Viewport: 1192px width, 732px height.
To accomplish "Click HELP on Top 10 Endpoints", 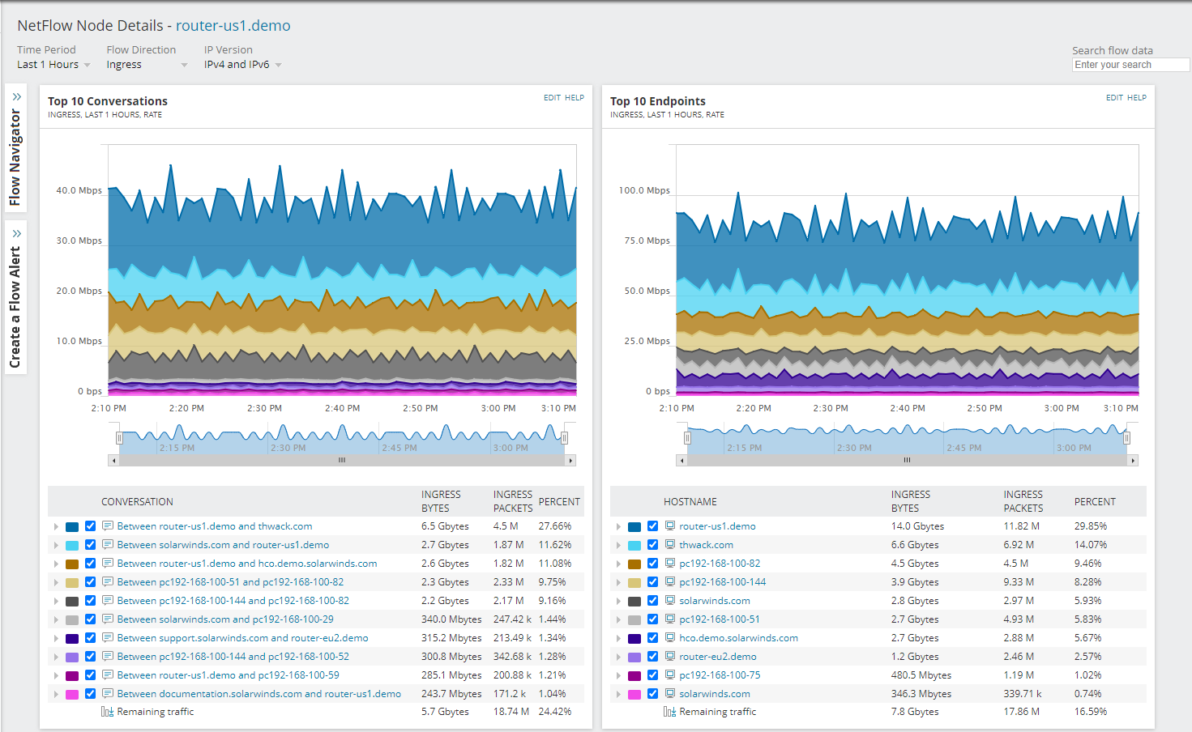I will pos(1137,98).
